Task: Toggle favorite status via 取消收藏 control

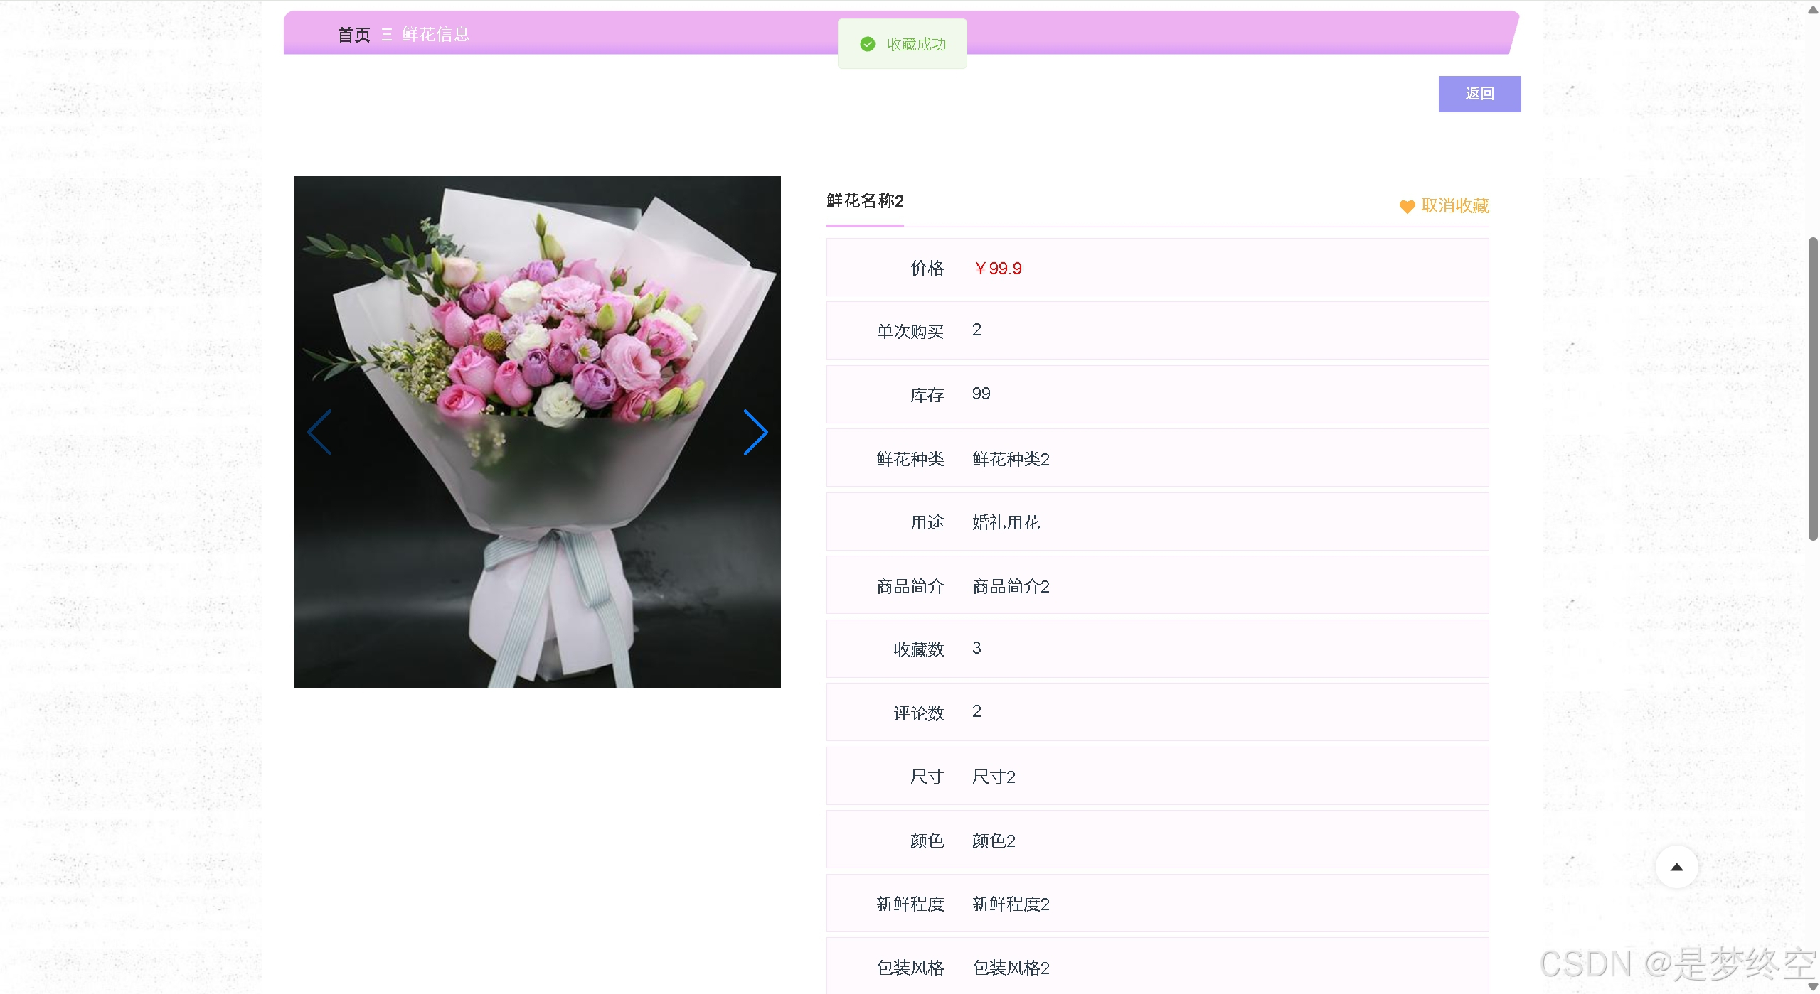Action: click(x=1444, y=206)
